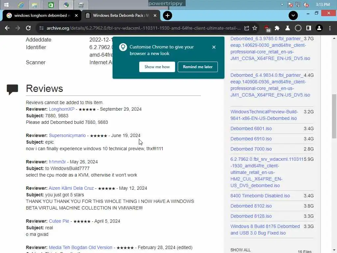Screen dimensions: 337x253
Task: Click the Show me how button
Action: pyautogui.click(x=157, y=67)
